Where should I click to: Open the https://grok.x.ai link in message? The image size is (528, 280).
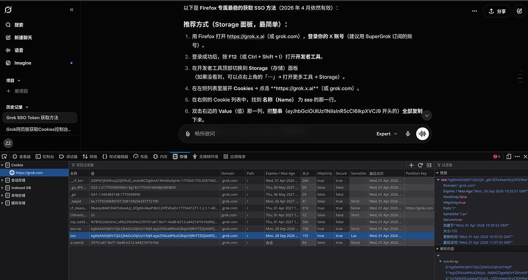click(x=245, y=37)
